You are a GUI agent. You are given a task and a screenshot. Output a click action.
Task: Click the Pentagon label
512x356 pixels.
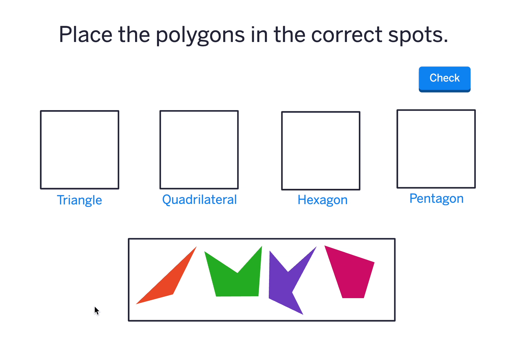point(436,199)
